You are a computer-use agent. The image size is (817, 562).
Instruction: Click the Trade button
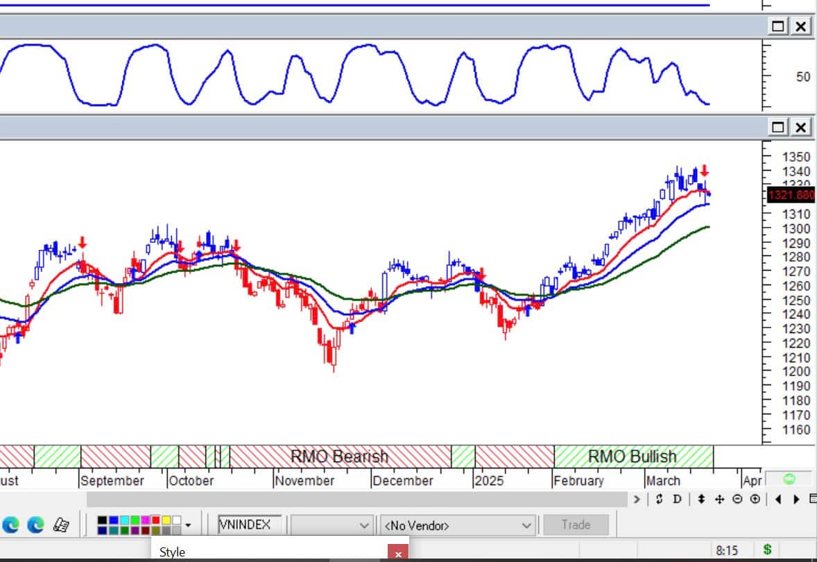pos(576,525)
